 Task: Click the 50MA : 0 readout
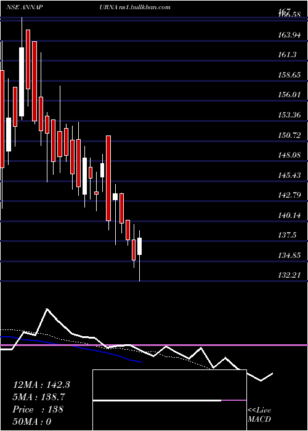[32, 422]
